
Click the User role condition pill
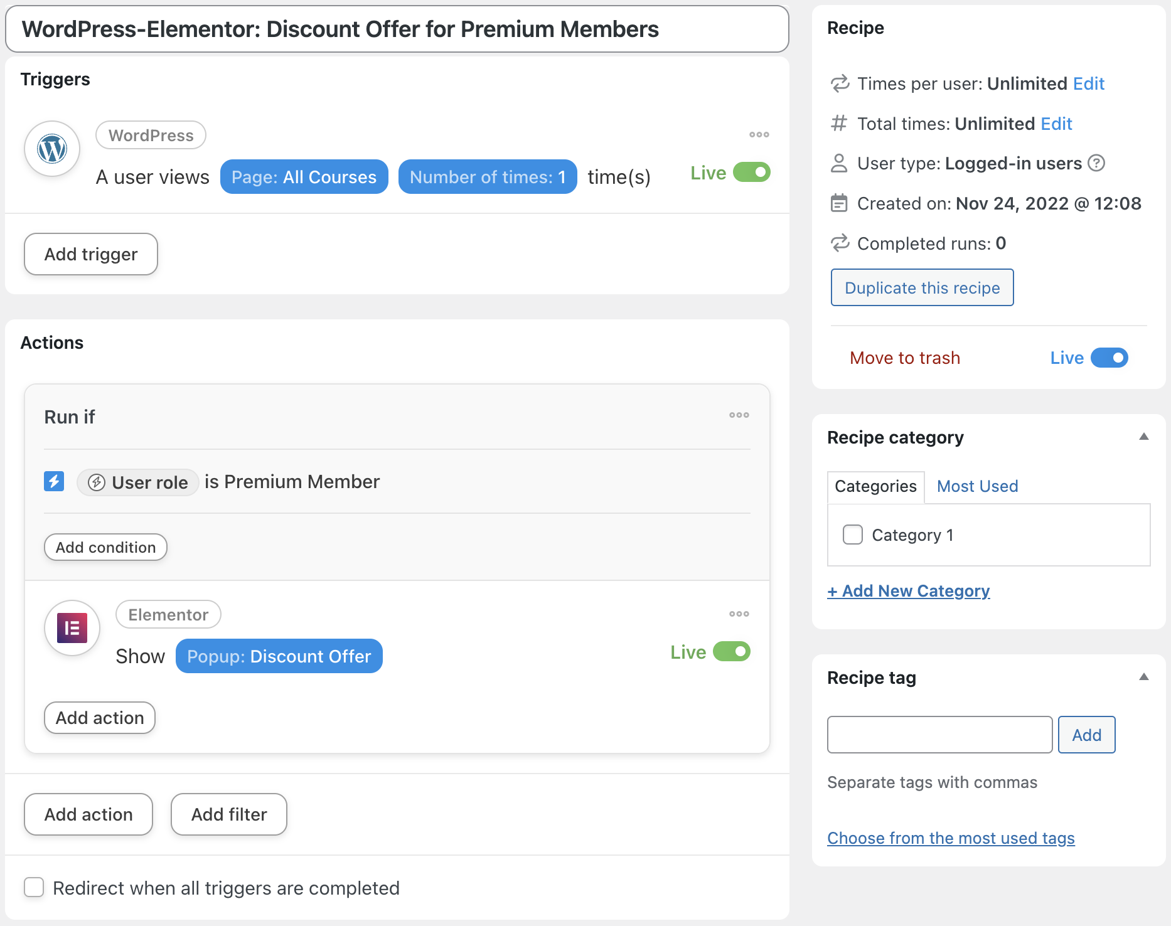tap(138, 482)
